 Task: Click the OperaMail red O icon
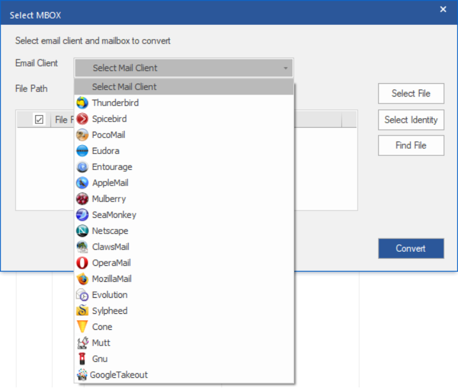click(82, 263)
